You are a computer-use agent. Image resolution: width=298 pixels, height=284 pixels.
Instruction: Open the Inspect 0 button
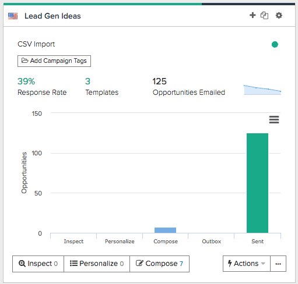(38, 264)
